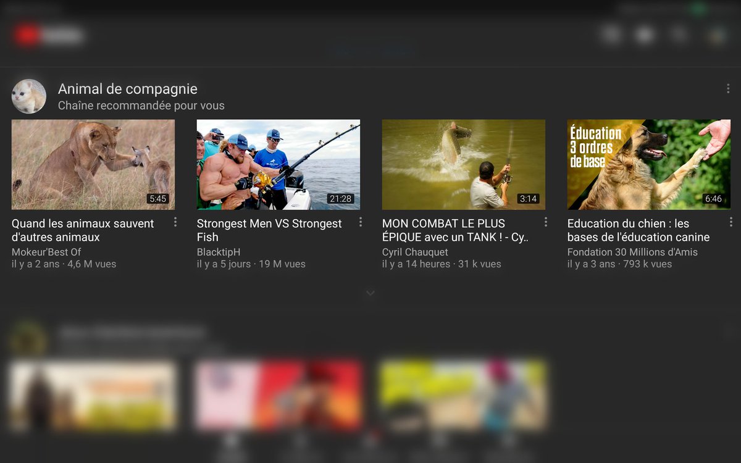Open options for Education du chien video

click(731, 222)
